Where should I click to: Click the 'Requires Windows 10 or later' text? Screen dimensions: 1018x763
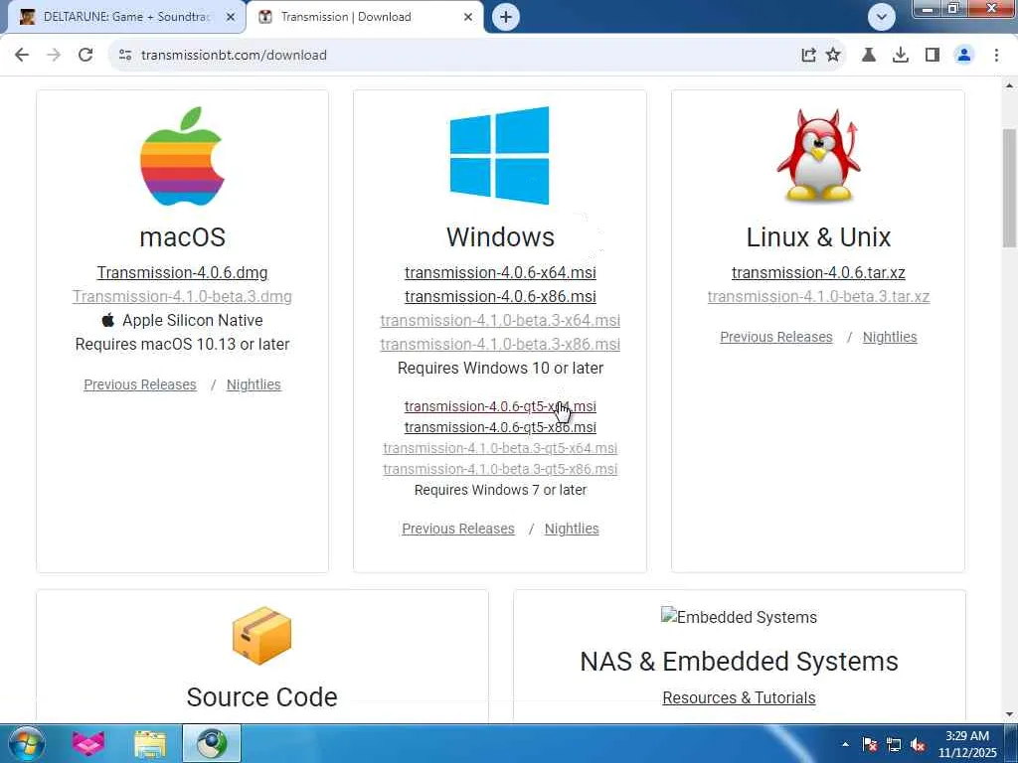point(501,368)
